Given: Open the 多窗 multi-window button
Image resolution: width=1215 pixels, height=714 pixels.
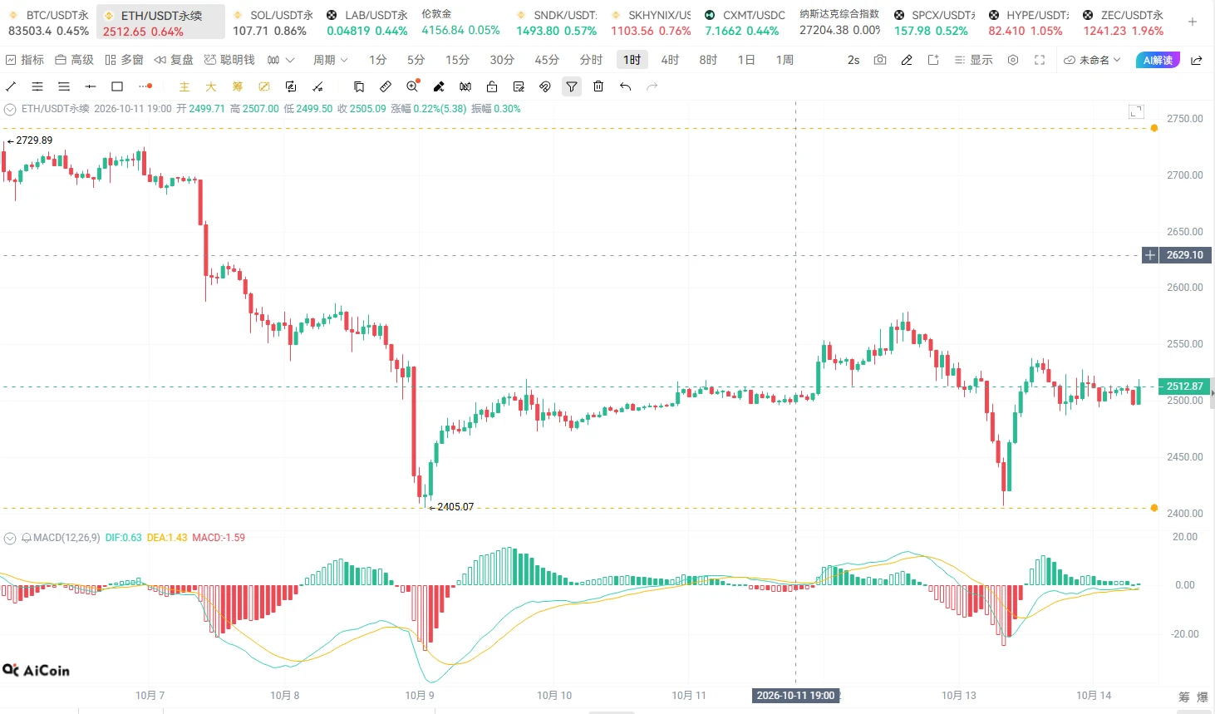Looking at the screenshot, I should pyautogui.click(x=125, y=60).
